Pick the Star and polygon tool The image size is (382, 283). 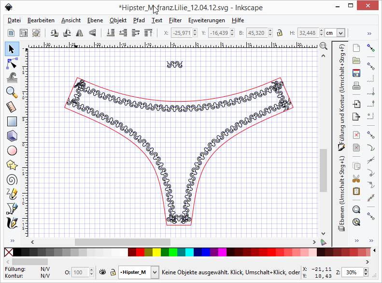pyautogui.click(x=12, y=164)
